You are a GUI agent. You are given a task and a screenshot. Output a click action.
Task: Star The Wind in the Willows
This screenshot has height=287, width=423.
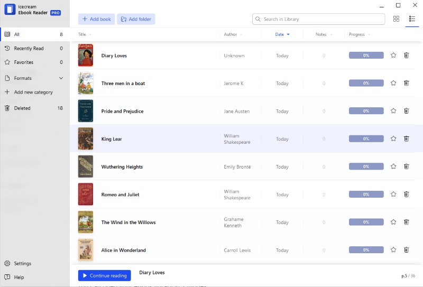[x=393, y=222]
